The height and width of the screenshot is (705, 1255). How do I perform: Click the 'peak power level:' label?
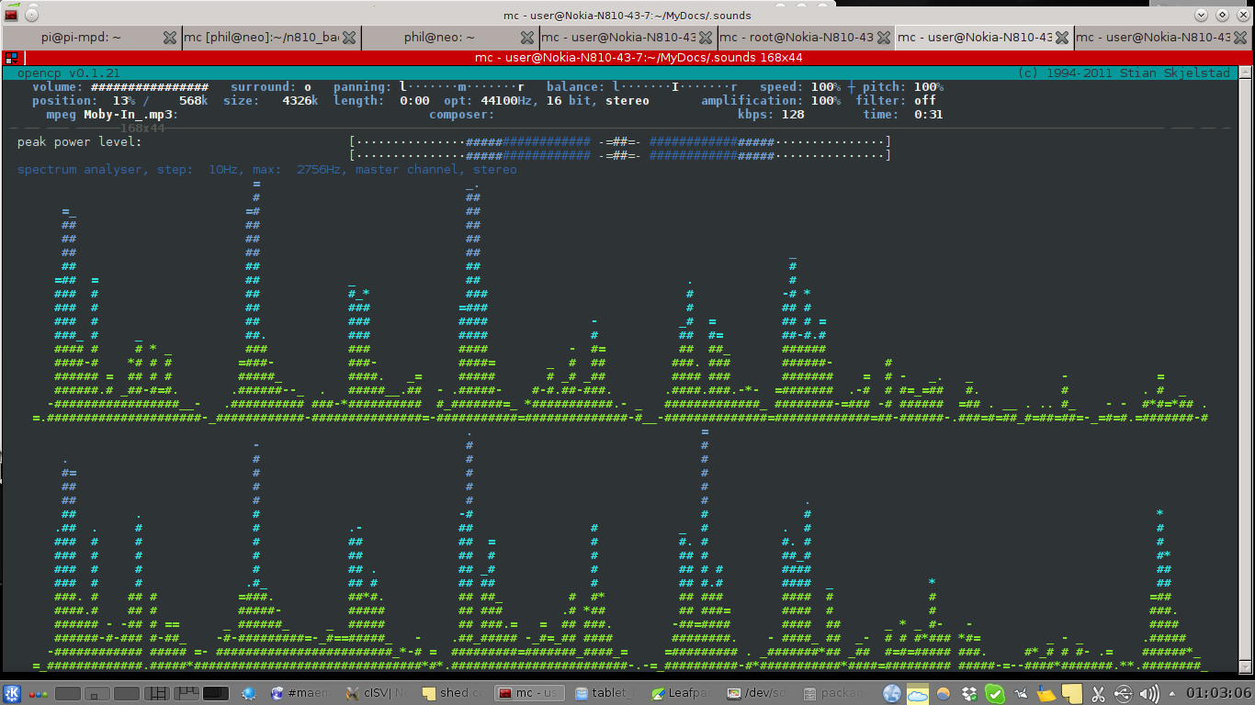coord(80,142)
